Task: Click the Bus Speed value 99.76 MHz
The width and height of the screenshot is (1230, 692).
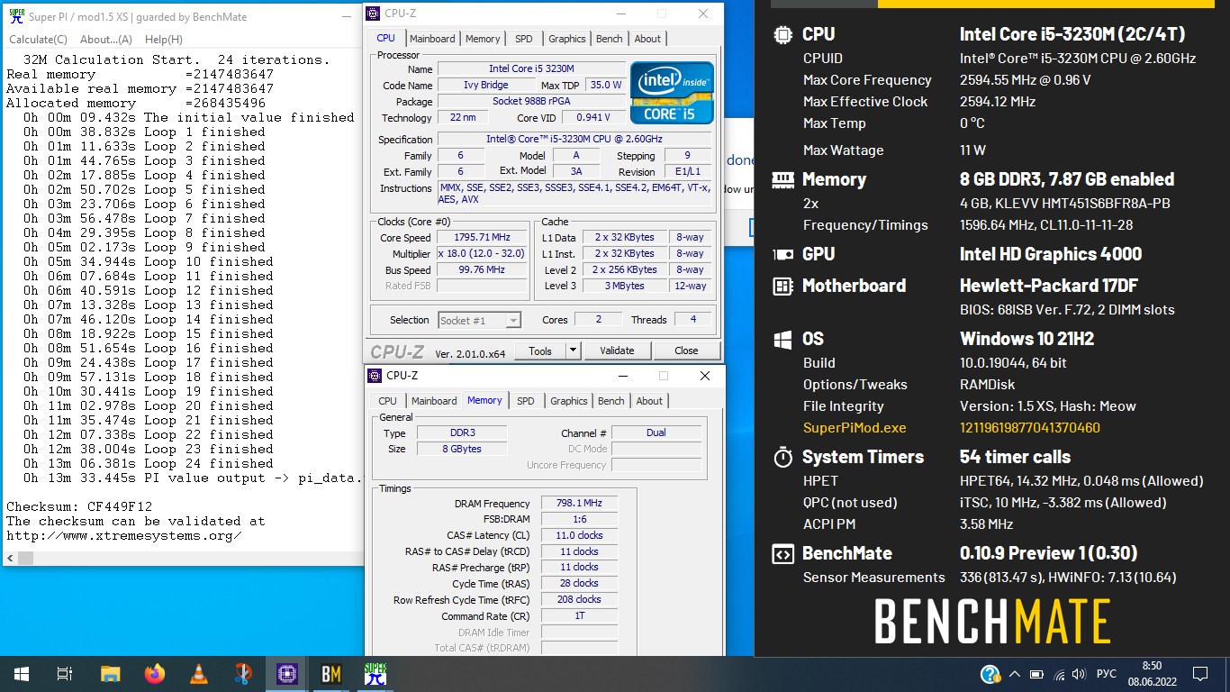Action: 482,270
